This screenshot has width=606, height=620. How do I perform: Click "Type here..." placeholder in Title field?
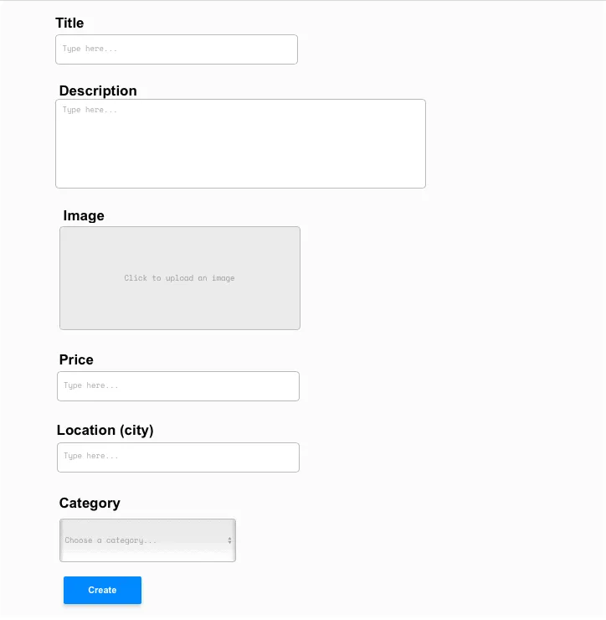(x=90, y=49)
